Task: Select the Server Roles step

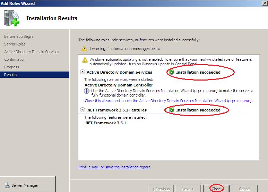Action: (15, 44)
